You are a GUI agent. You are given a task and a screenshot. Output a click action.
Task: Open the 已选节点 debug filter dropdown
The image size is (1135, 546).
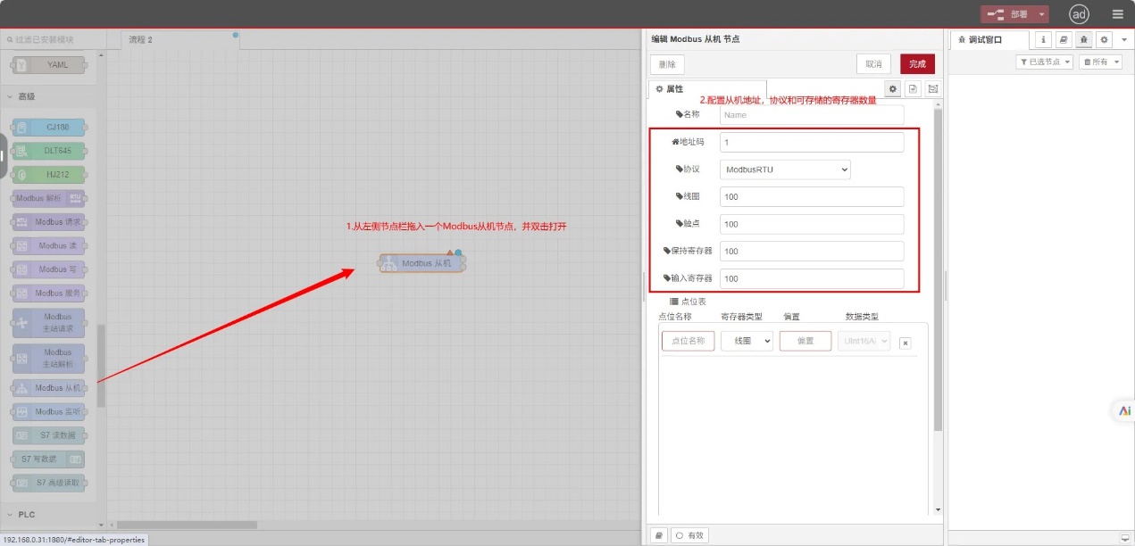(1044, 62)
